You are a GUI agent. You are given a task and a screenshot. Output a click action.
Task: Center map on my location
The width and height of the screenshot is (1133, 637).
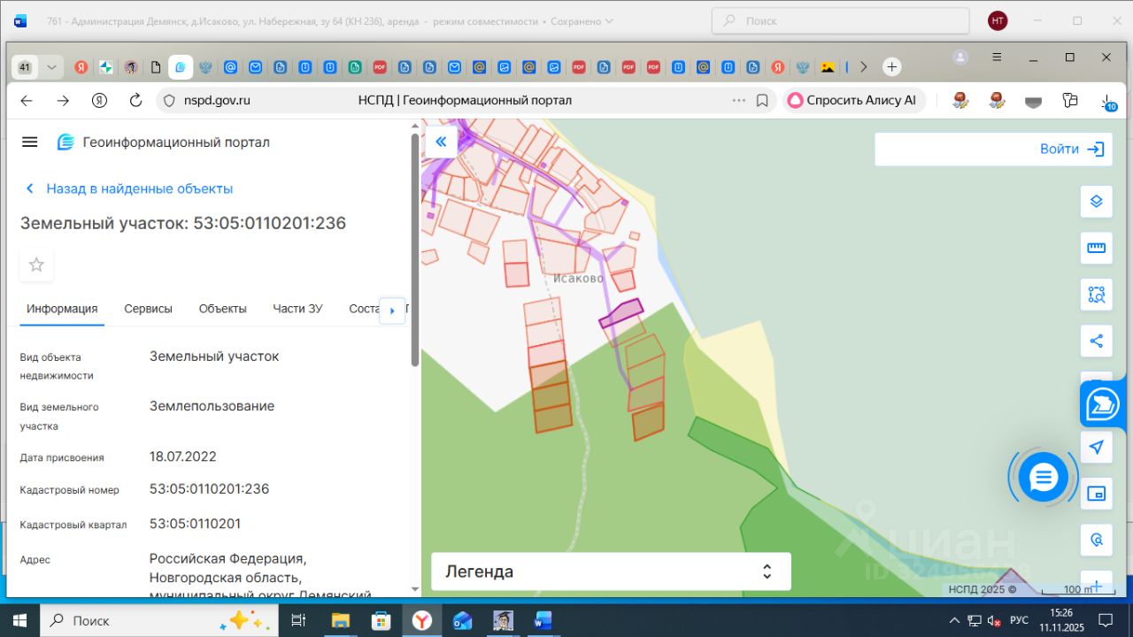click(x=1096, y=447)
